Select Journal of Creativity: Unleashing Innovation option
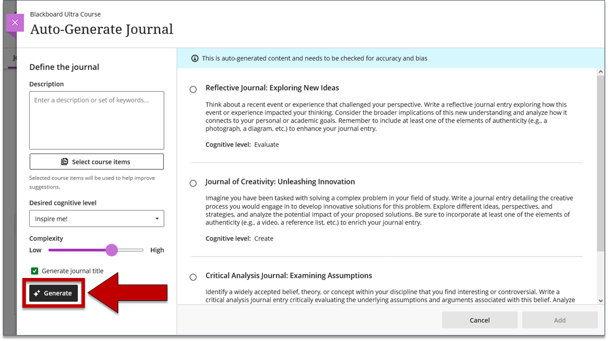 [x=193, y=183]
